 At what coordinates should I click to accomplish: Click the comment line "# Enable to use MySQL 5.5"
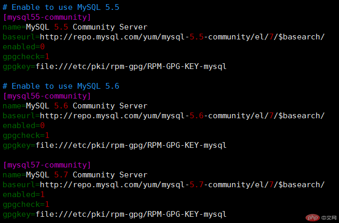point(61,7)
